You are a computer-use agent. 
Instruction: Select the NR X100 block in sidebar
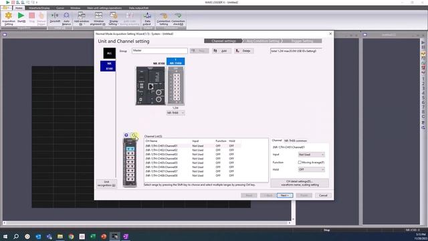click(108, 66)
